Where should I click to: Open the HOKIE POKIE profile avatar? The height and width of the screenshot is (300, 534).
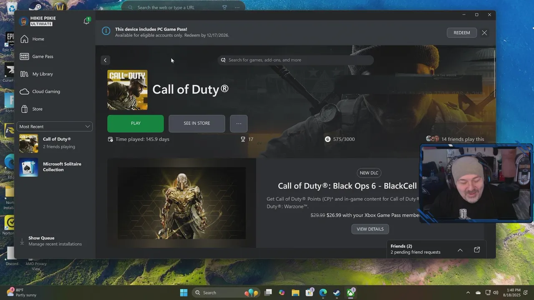coord(24,21)
